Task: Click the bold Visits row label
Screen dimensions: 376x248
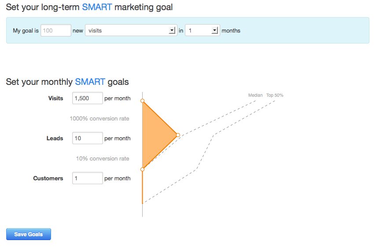Action: click(55, 98)
